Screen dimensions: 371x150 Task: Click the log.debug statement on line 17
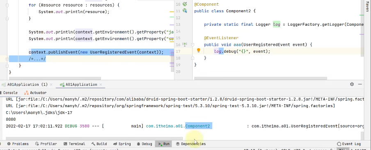coord(242,51)
